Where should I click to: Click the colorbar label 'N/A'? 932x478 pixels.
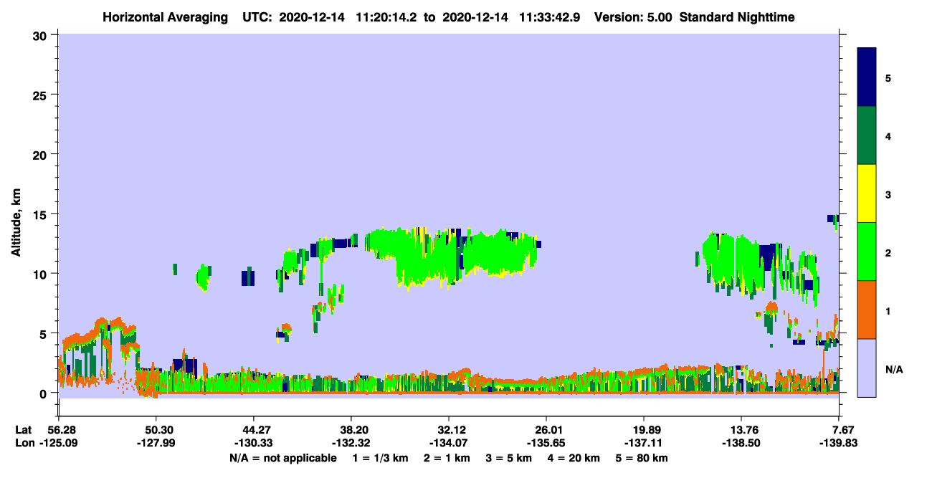coord(893,369)
